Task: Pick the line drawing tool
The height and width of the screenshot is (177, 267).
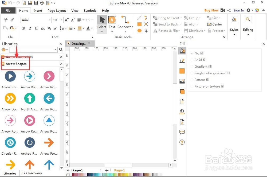Action: tap(139, 18)
